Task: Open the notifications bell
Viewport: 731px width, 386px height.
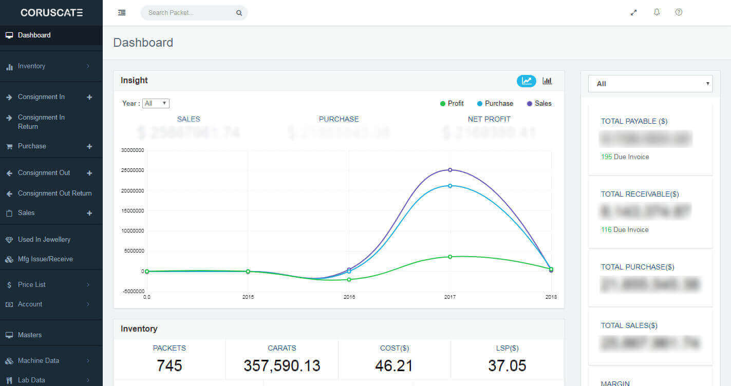Action: pyautogui.click(x=657, y=12)
